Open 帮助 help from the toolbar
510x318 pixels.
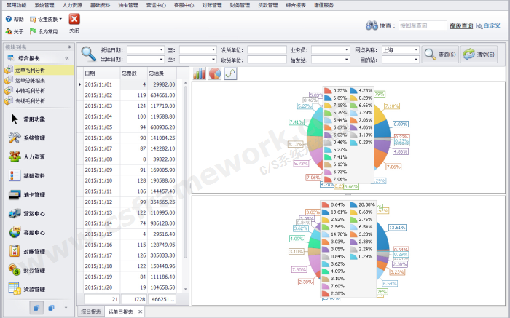pos(15,20)
